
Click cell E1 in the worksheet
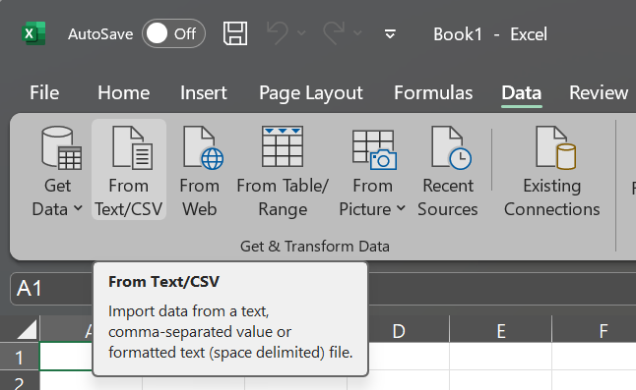coord(501,356)
